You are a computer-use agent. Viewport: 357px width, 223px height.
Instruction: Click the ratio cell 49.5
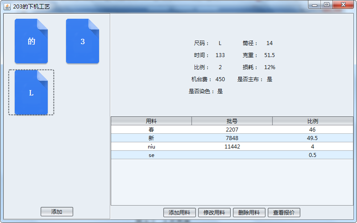[x=313, y=138]
